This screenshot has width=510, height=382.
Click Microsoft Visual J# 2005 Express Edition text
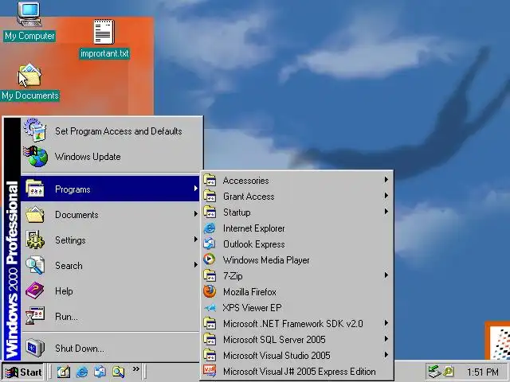300,372
